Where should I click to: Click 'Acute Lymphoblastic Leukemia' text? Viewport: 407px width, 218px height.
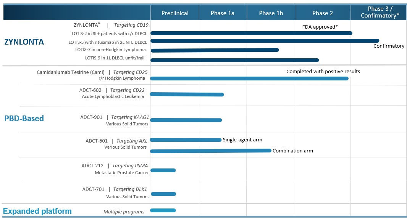pos(113,96)
